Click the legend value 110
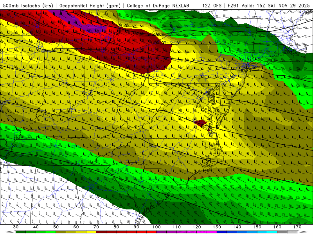 click(177, 227)
